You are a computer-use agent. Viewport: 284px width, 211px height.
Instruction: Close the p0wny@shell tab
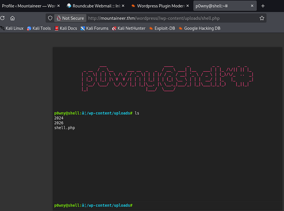252,6
